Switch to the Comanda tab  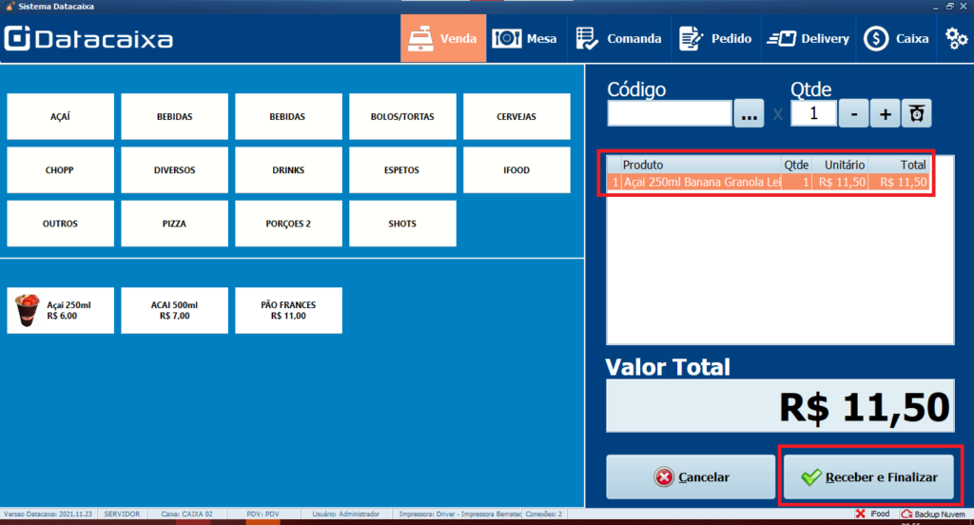pos(618,39)
